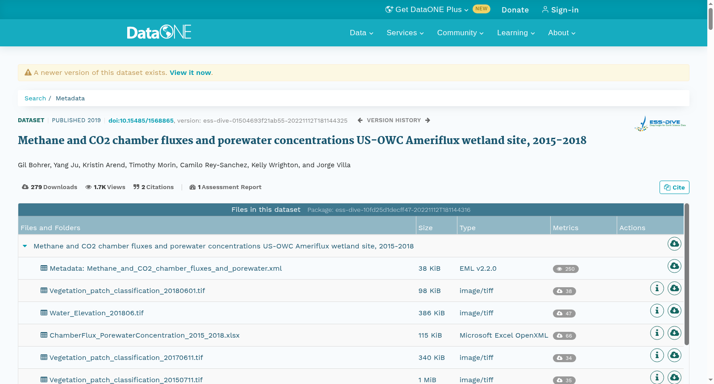Open 1.7K Views metric
The image size is (714, 384).
[x=105, y=187]
